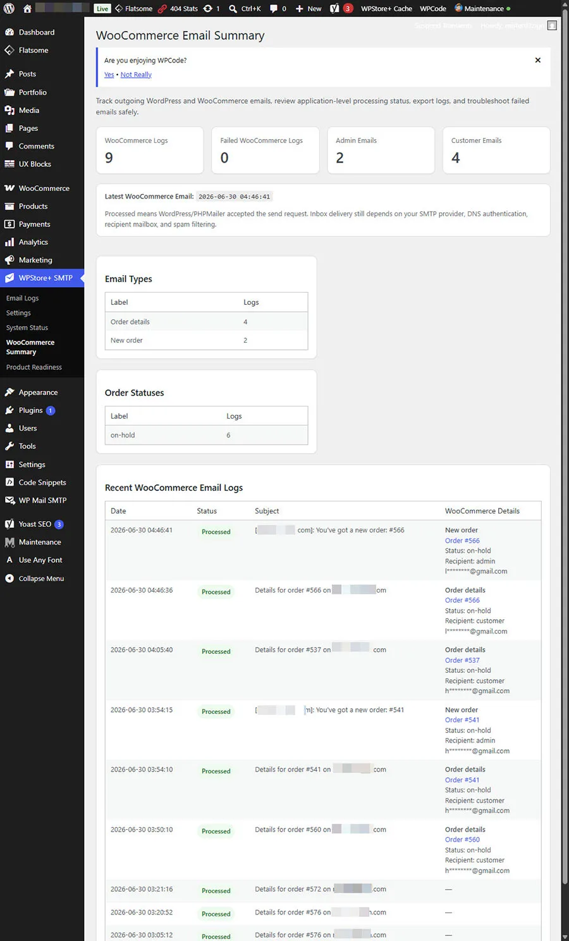Answer Yes to WPCode notice
The height and width of the screenshot is (941, 569).
(109, 75)
